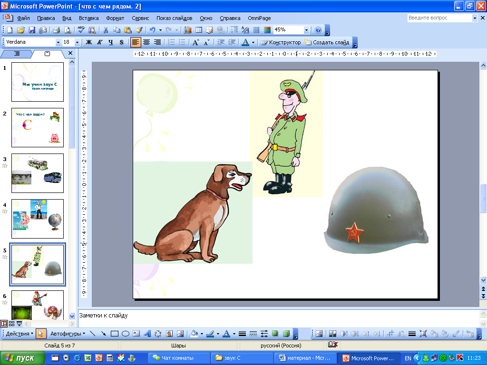Paste from clipboard icon
Viewport: 487px width, 365px height.
click(x=127, y=30)
